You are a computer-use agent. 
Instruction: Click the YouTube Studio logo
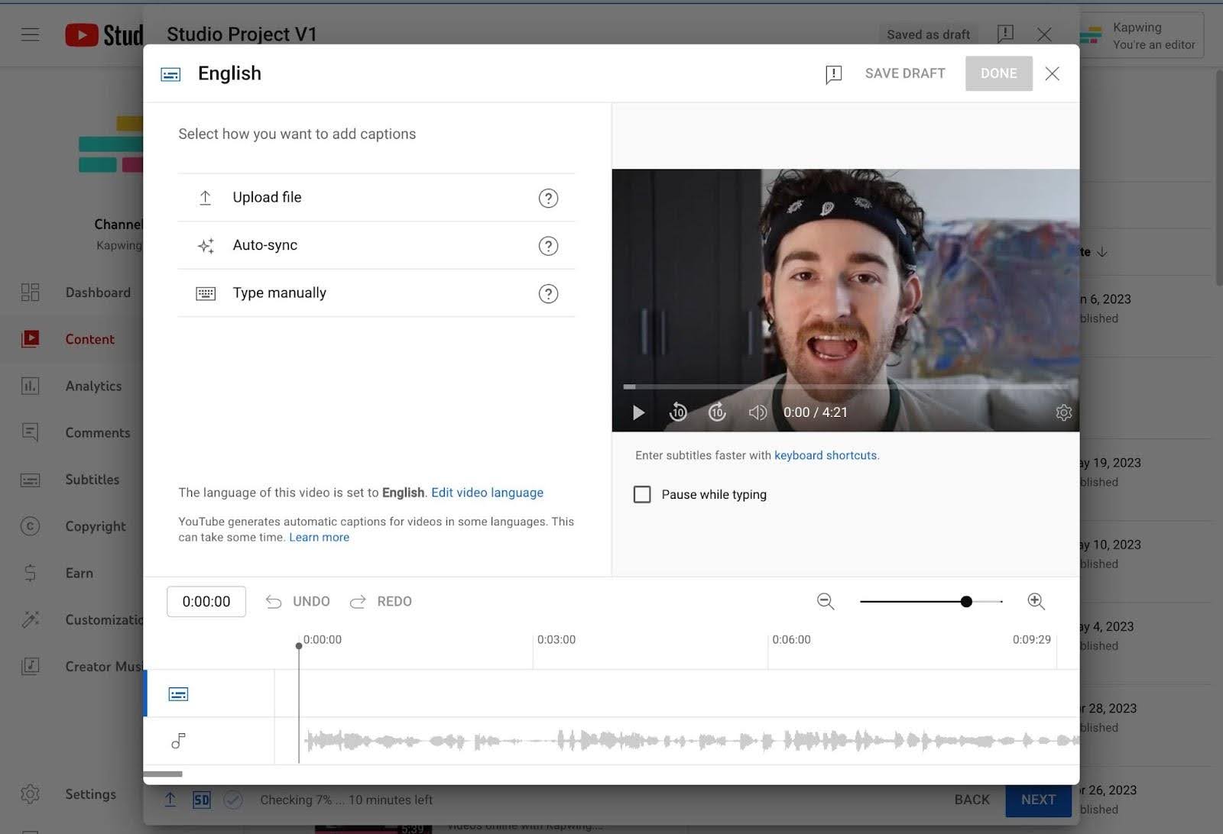tap(104, 34)
